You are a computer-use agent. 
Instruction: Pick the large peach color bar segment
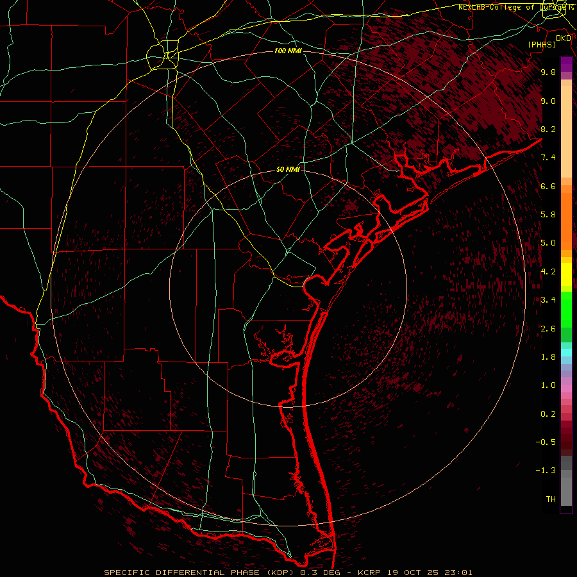point(566,131)
